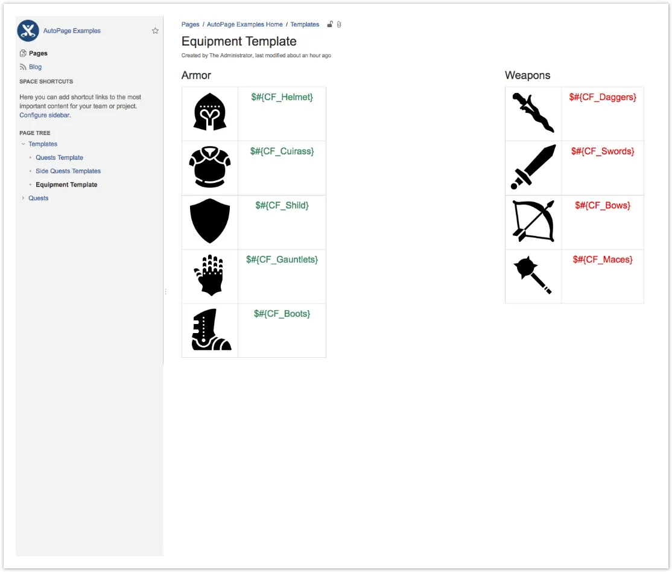This screenshot has width=672, height=572.
Task: Click the Configure sidebar link
Action: (x=45, y=115)
